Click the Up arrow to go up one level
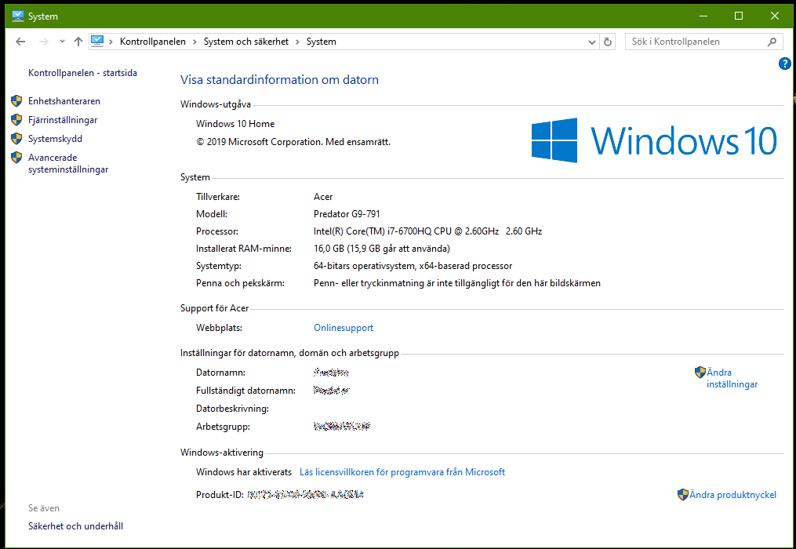 tap(78, 41)
